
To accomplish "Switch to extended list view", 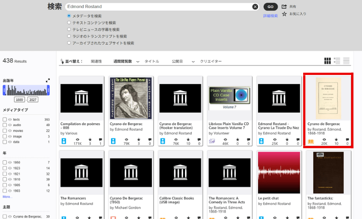I will [x=337, y=61].
